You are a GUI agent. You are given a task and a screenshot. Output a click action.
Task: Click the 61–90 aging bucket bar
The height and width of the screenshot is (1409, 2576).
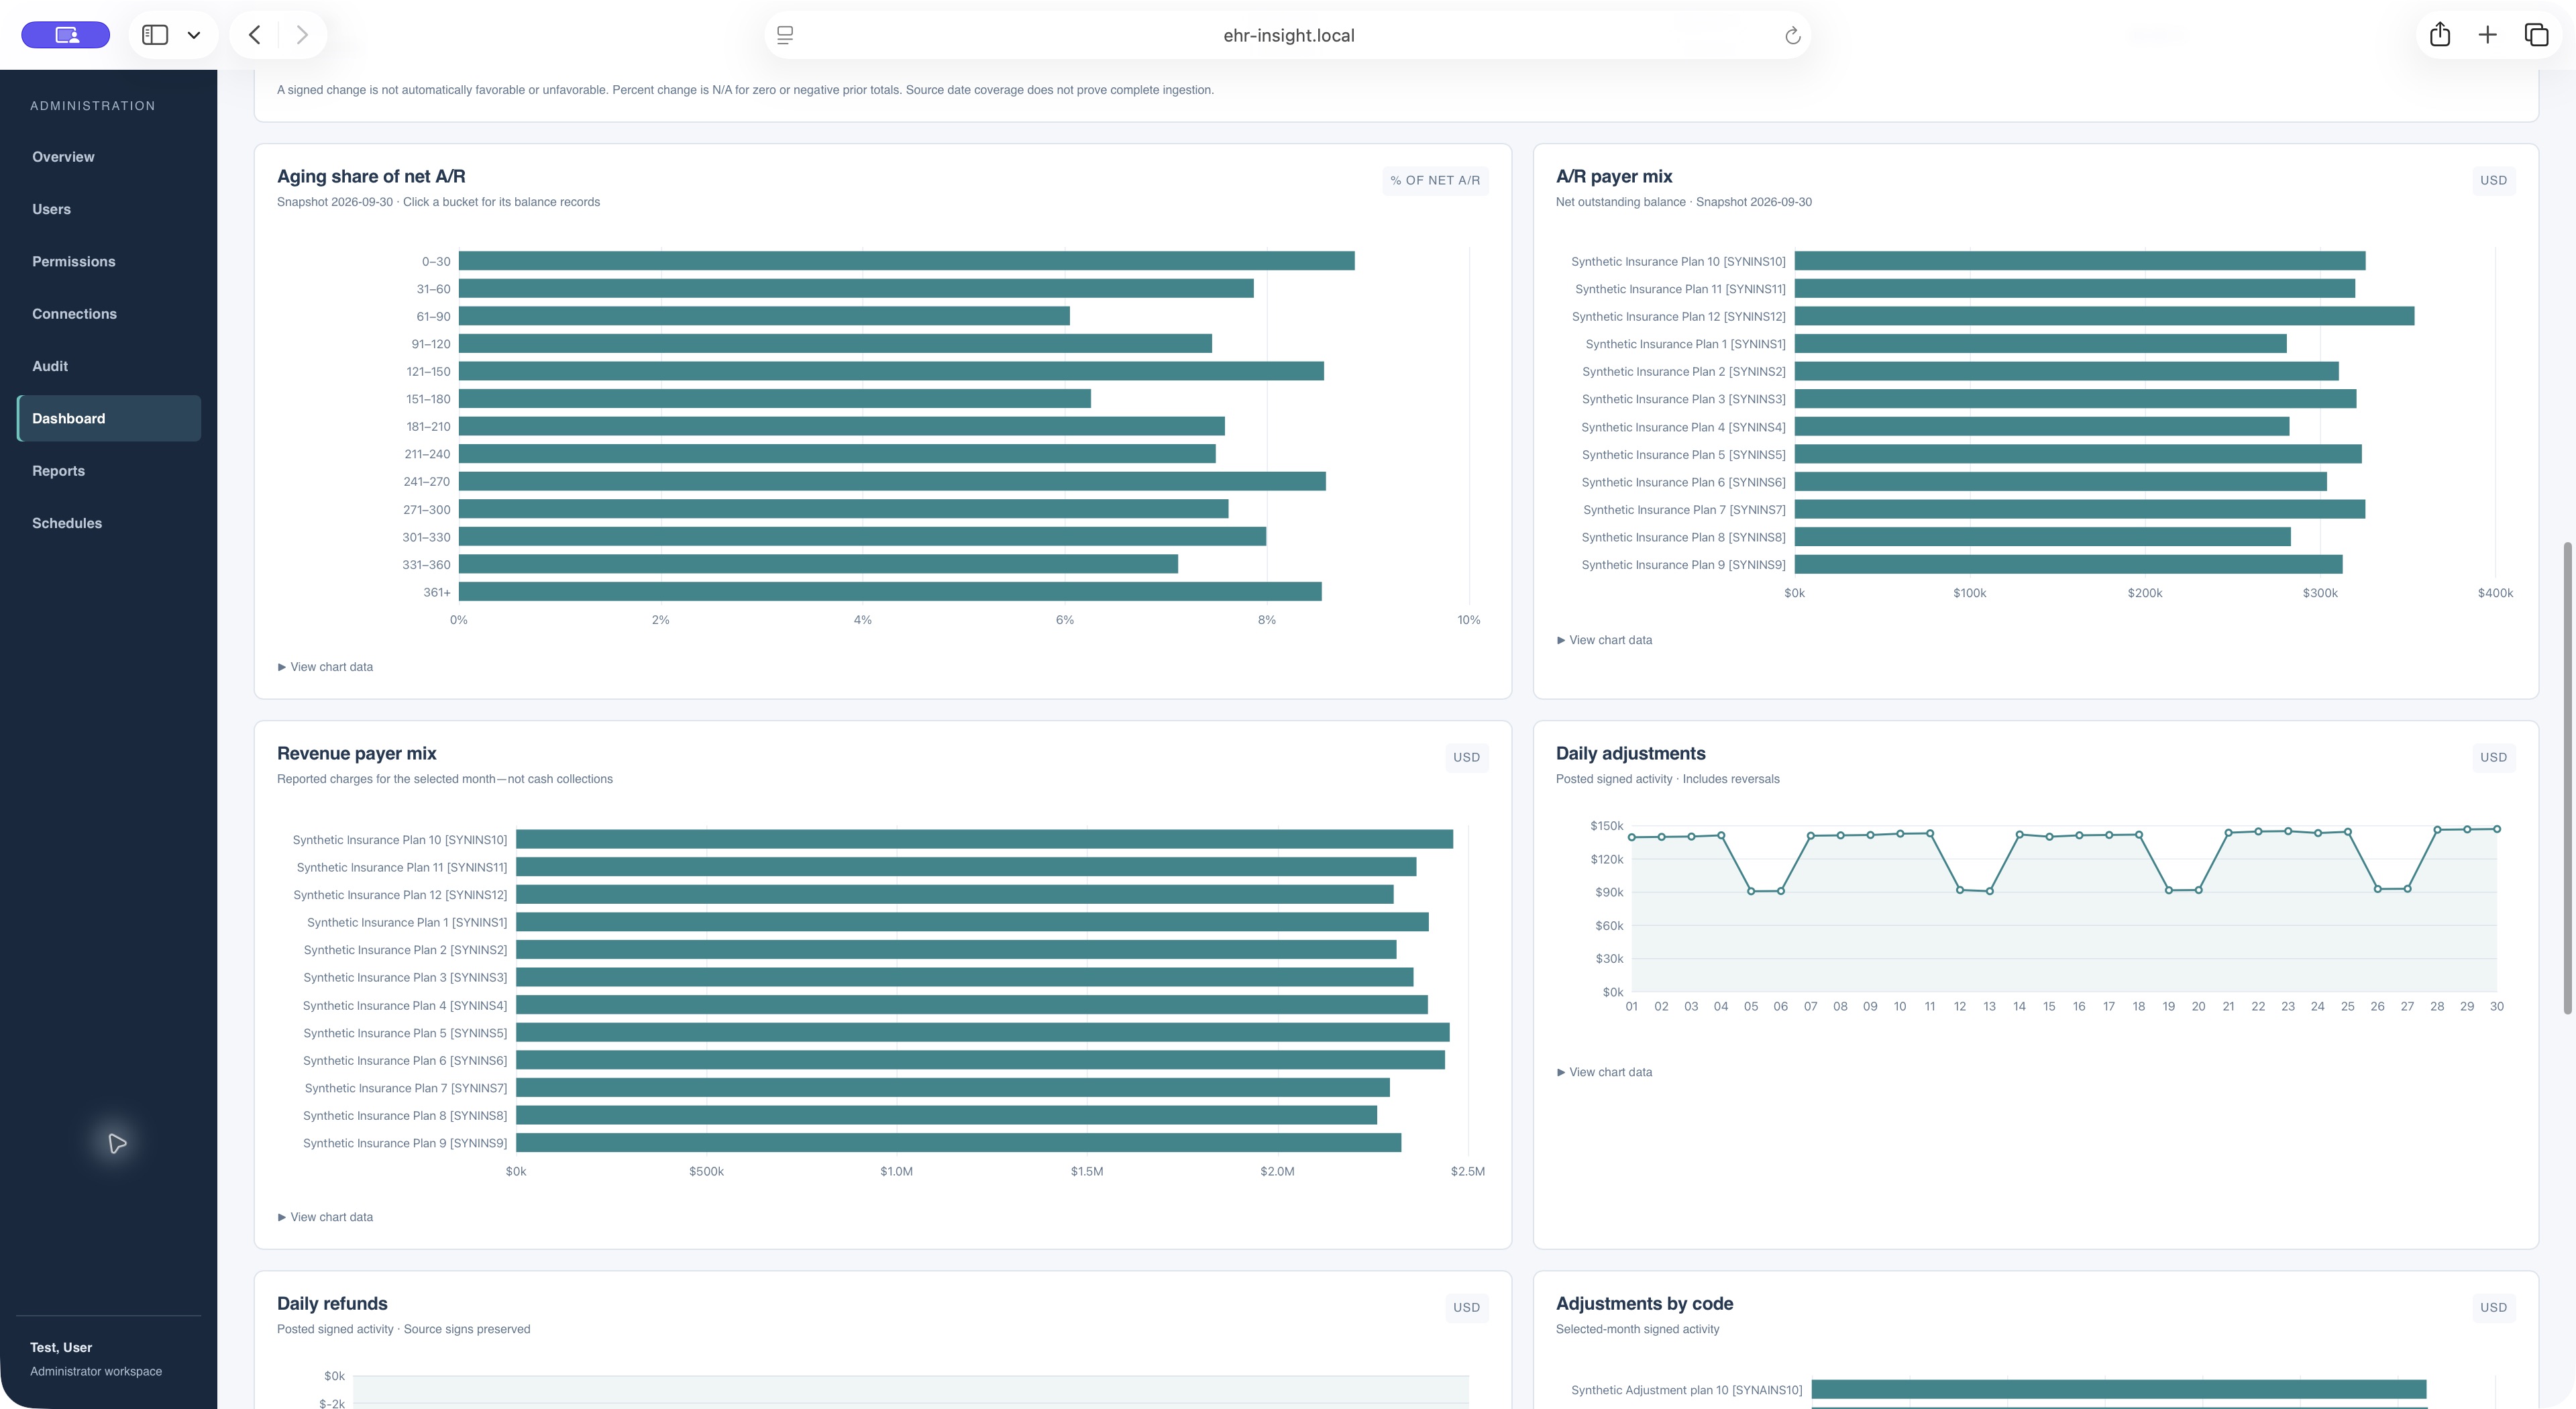pos(764,316)
